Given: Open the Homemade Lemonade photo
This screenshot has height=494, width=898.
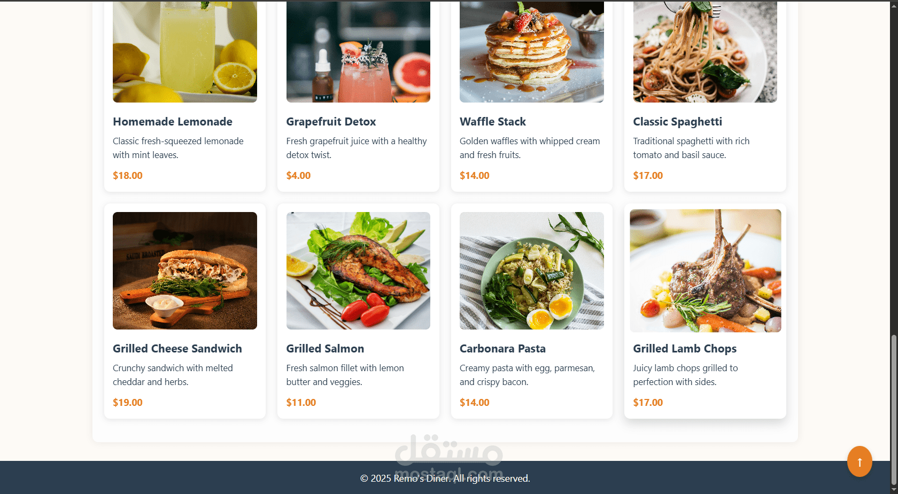Looking at the screenshot, I should click(185, 51).
